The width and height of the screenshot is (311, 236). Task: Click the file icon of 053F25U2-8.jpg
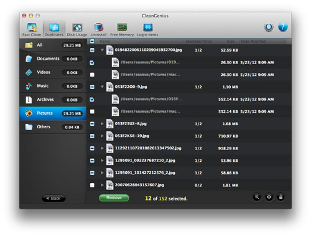tap(109, 124)
